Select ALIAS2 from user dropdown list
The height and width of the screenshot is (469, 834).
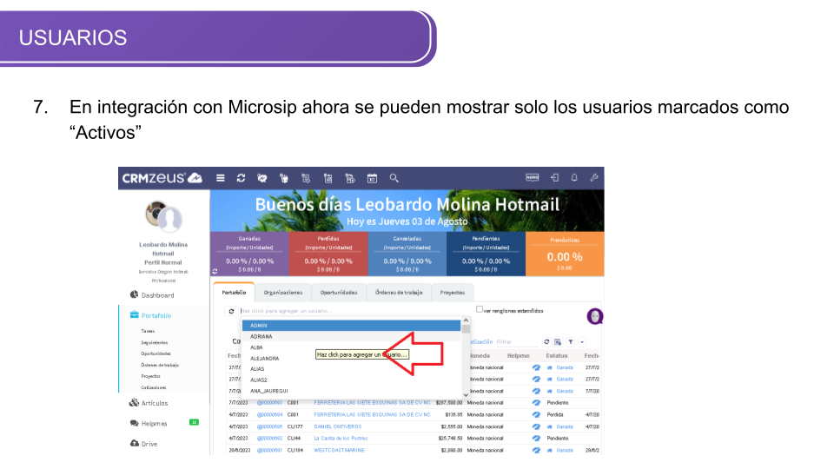tap(352, 380)
